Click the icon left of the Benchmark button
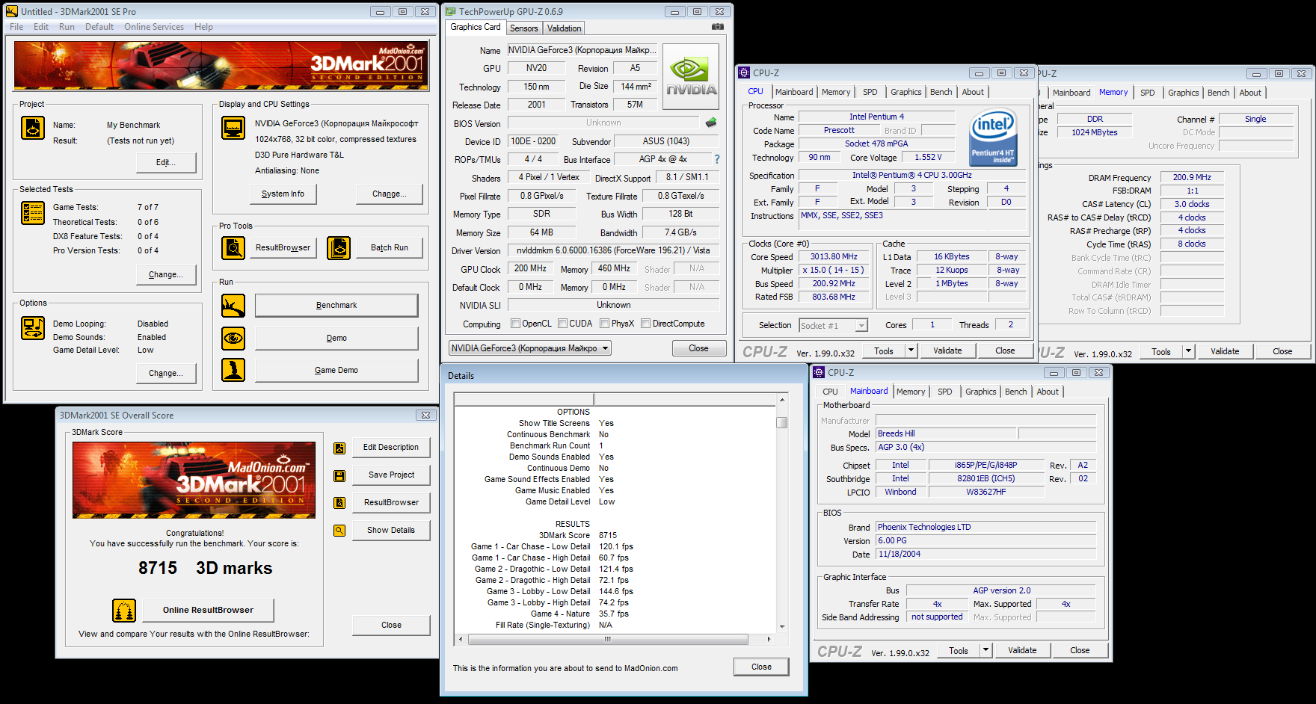 click(x=233, y=306)
